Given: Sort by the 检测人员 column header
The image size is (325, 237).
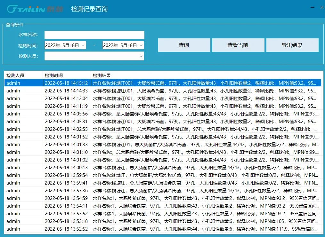Looking at the screenshot, I should pyautogui.click(x=23, y=75).
